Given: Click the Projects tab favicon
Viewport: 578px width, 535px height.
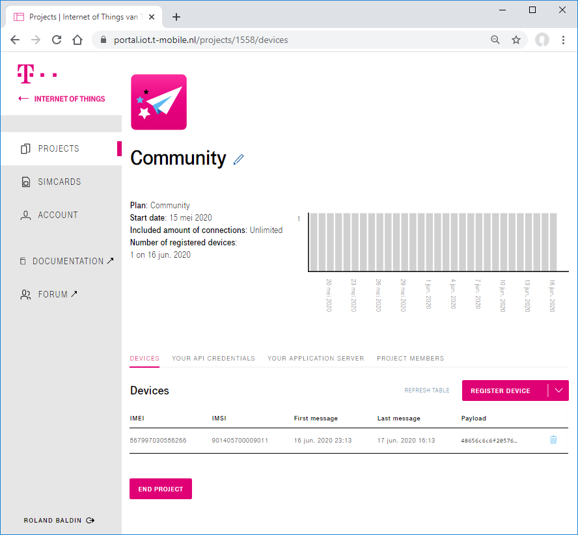Looking at the screenshot, I should (19, 17).
